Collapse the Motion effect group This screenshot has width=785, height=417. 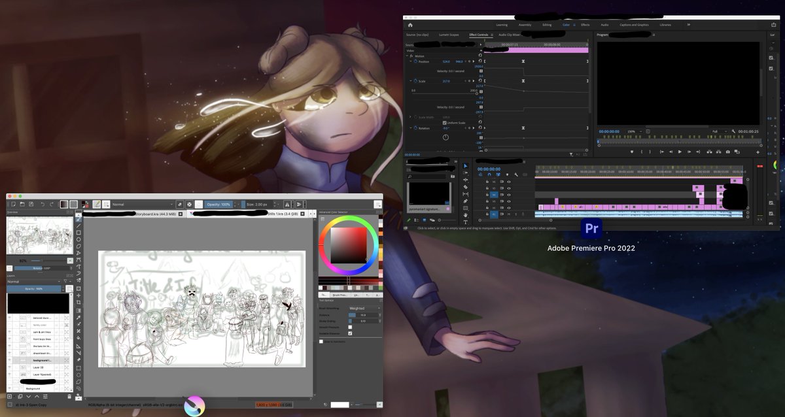(x=407, y=56)
